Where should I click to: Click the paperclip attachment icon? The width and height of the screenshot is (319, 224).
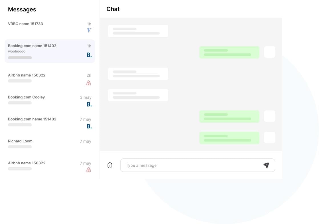[110, 165]
